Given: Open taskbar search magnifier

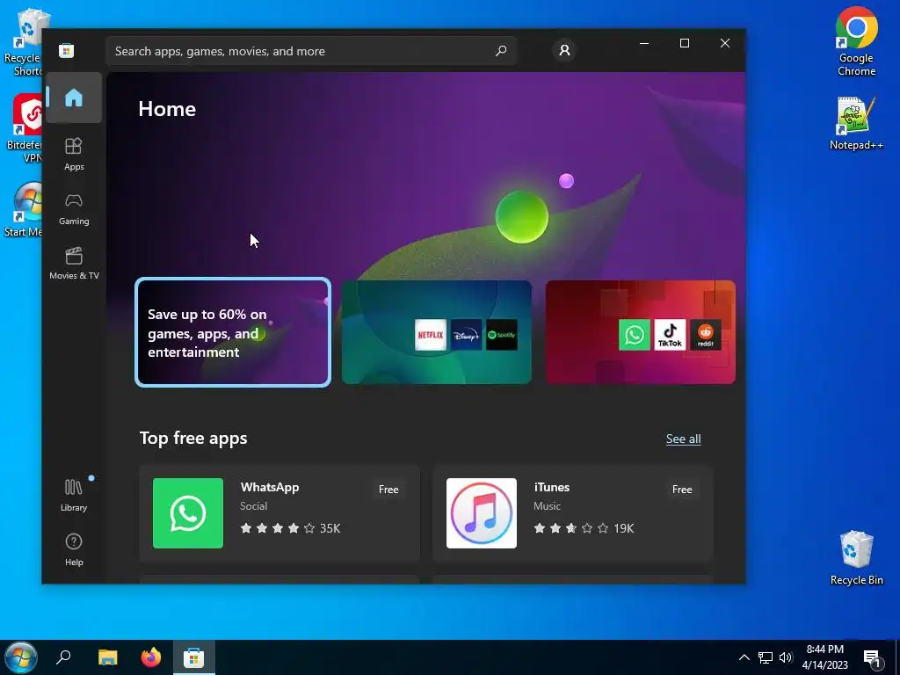Looking at the screenshot, I should [63, 657].
